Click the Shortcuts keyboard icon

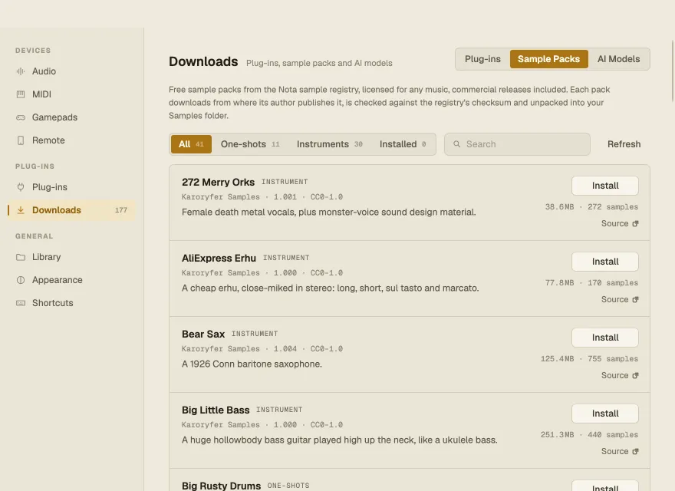coord(20,303)
